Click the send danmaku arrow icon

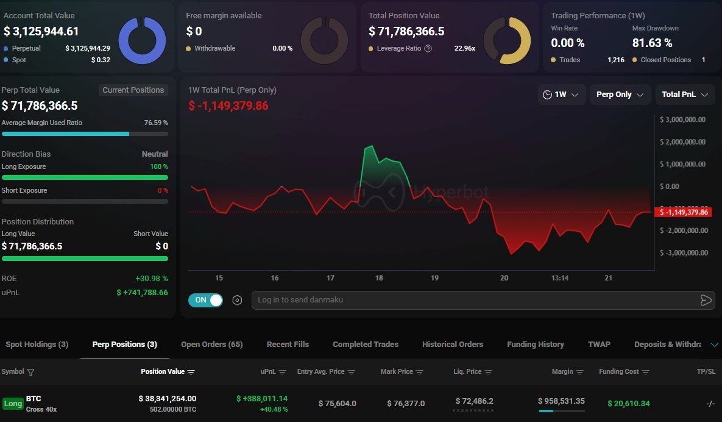(x=706, y=300)
